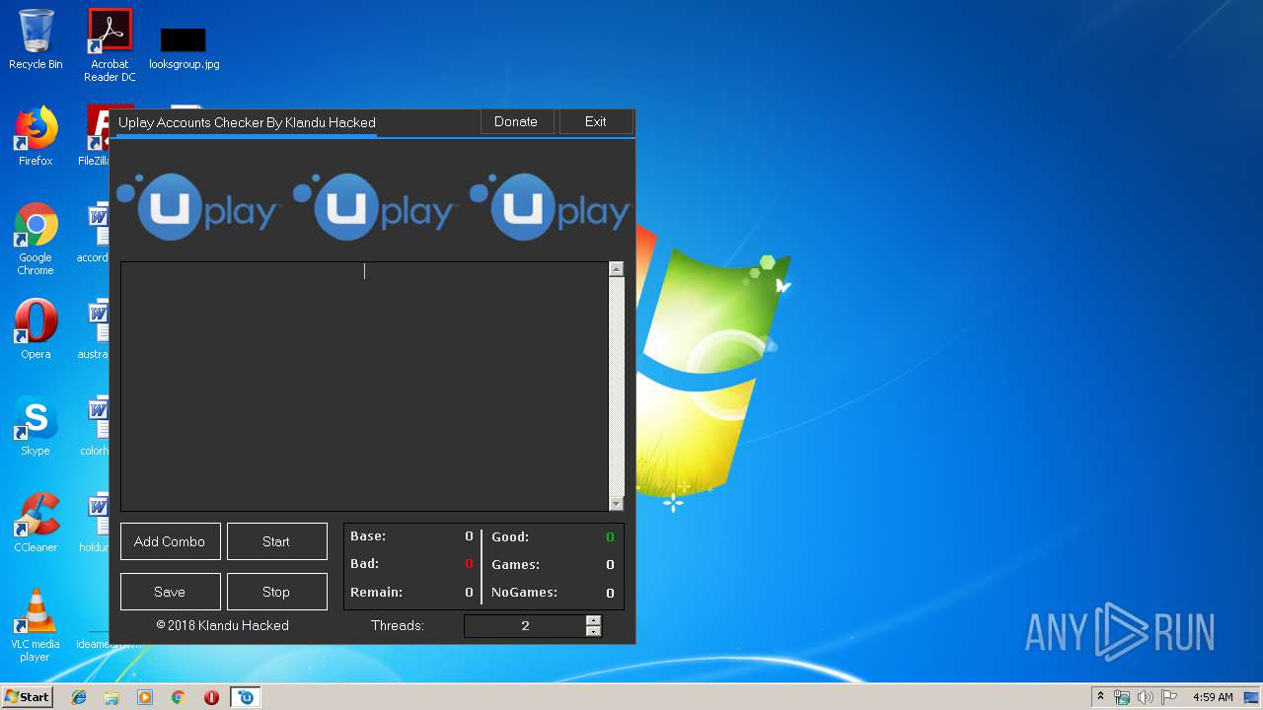Click the Donate button

(516, 122)
